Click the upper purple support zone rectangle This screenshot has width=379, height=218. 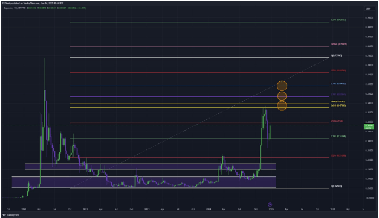(x=151, y=166)
